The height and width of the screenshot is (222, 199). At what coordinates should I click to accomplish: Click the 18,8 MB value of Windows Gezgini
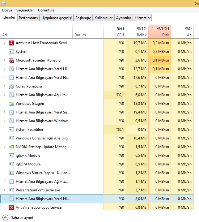point(140,104)
